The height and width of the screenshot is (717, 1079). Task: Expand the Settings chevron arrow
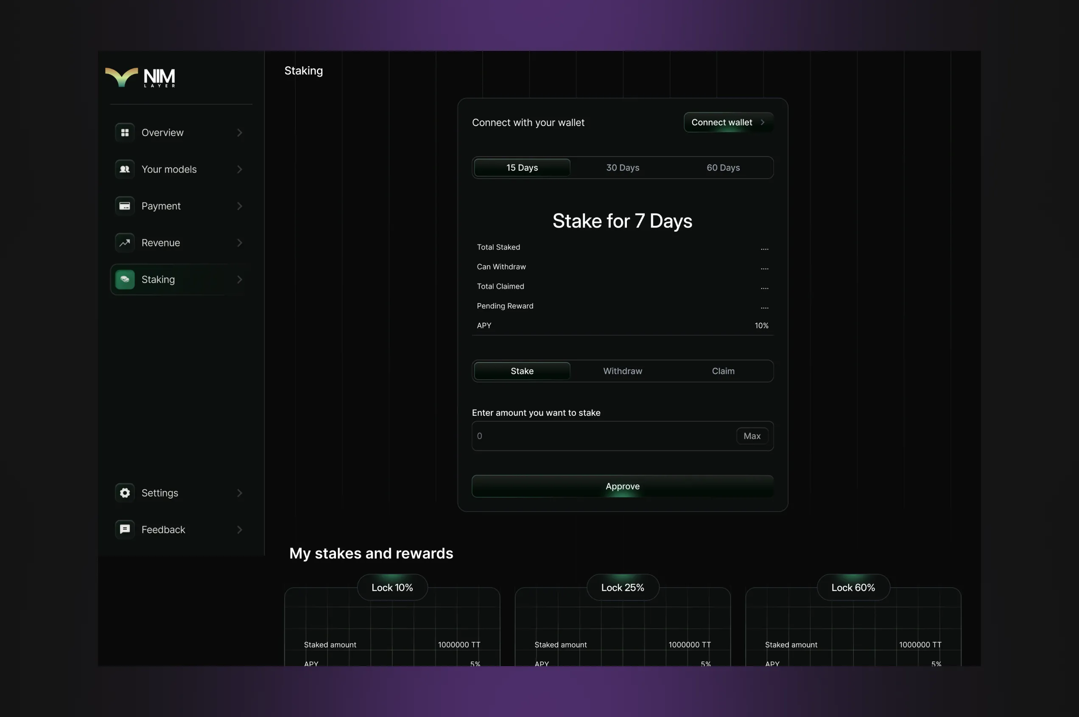click(239, 493)
